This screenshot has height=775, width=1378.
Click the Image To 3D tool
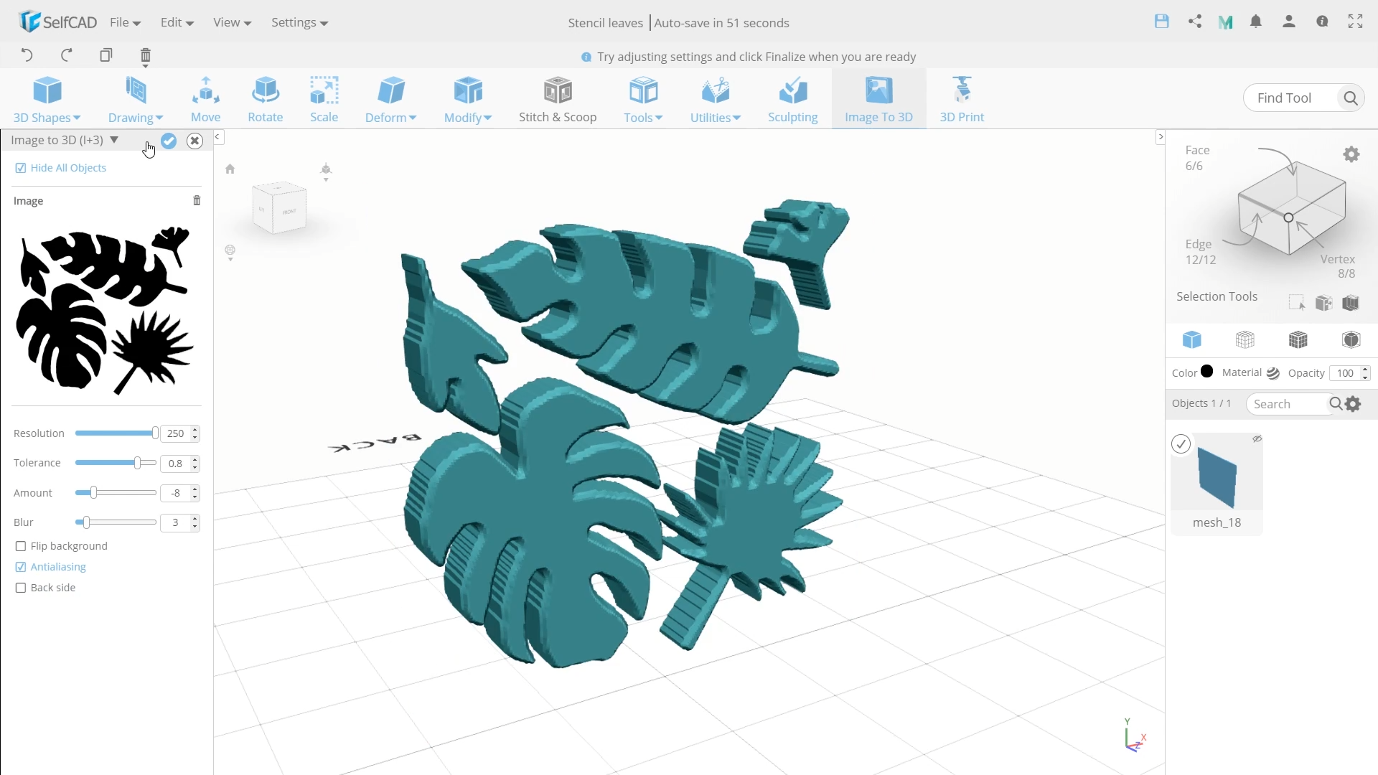[878, 99]
